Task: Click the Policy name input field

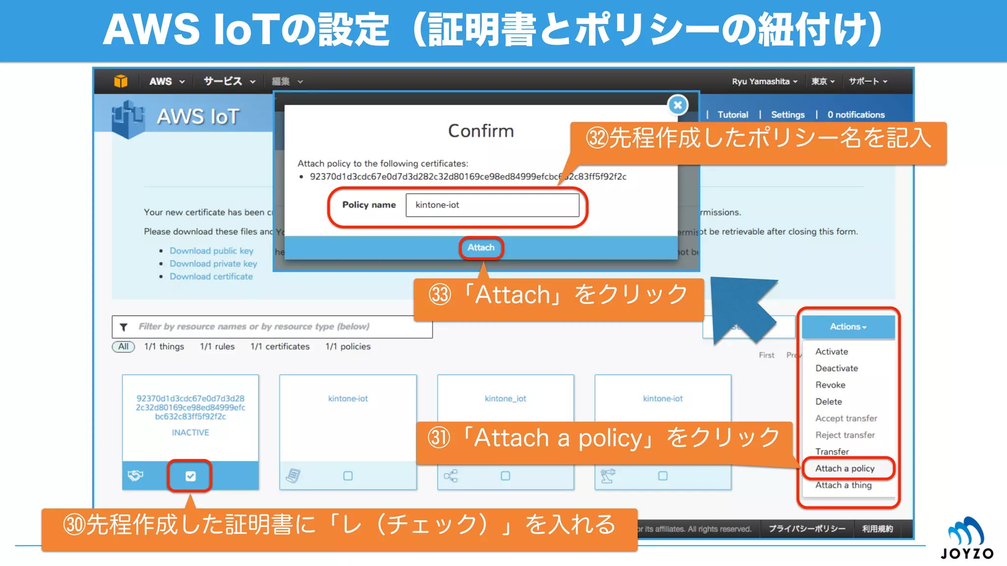Action: 492,205
